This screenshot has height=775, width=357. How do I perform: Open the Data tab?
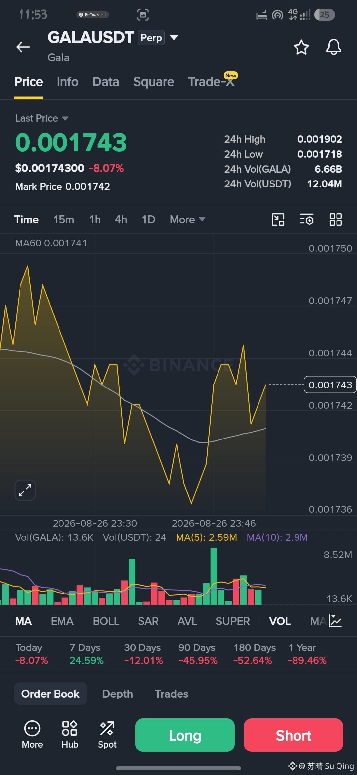point(106,82)
